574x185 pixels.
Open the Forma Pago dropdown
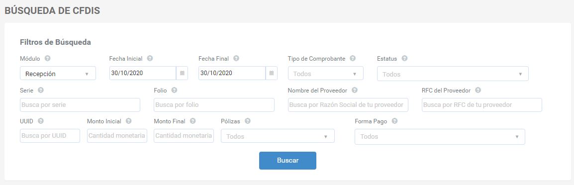440,137
